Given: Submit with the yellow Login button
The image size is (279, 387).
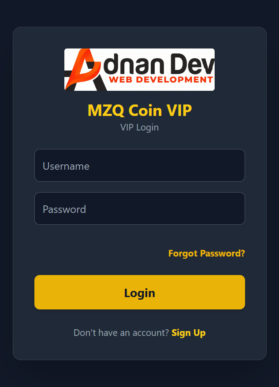Looking at the screenshot, I should (x=140, y=292).
